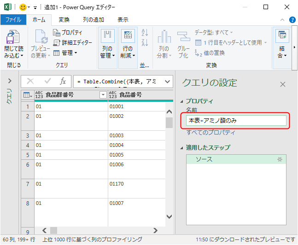The image size is (298, 245).
Task: Select the ソース applied step
Action: click(x=236, y=159)
